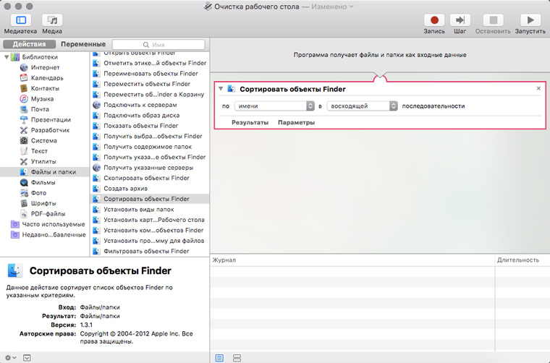Select action Переместить об…inder в Корзину
This screenshot has width=550, height=363.
(150, 95)
